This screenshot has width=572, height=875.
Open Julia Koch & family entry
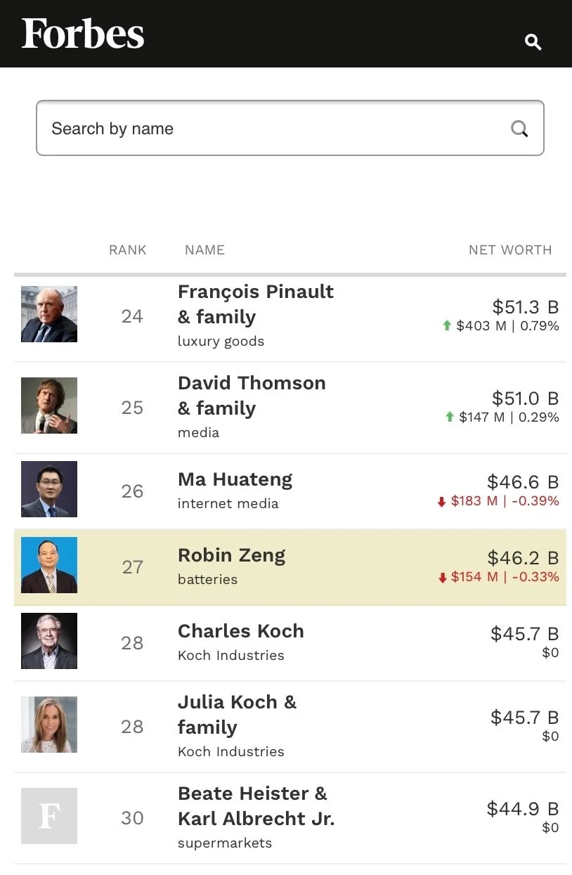[238, 715]
